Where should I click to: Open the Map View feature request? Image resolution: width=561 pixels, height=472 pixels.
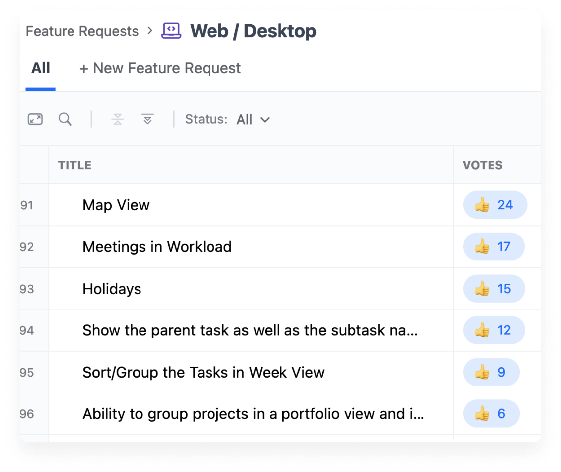click(116, 205)
